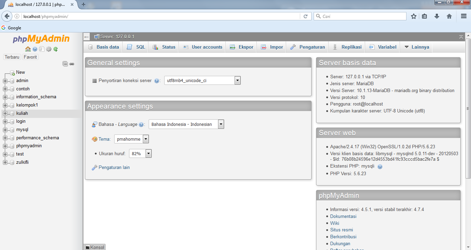Click the help icon next to Ekstensi PHP mysqli
Image resolution: width=471 pixels, height=250 pixels.
click(x=380, y=167)
